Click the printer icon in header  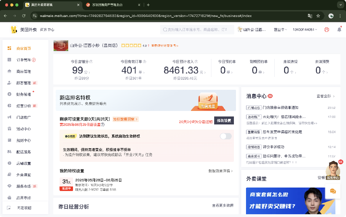click(326, 30)
